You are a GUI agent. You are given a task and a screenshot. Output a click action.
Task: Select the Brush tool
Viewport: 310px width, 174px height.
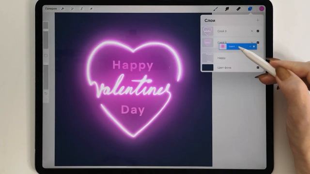point(216,9)
